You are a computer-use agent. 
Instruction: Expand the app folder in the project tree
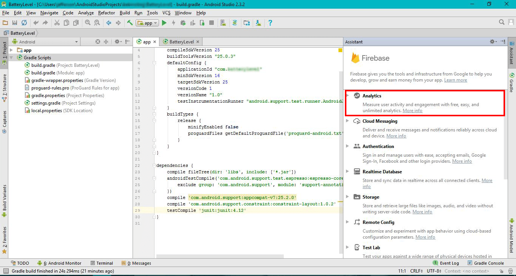(x=11, y=50)
